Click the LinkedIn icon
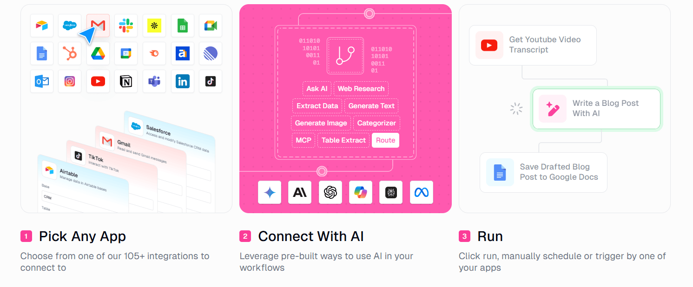This screenshot has width=693, height=287. coord(183,81)
